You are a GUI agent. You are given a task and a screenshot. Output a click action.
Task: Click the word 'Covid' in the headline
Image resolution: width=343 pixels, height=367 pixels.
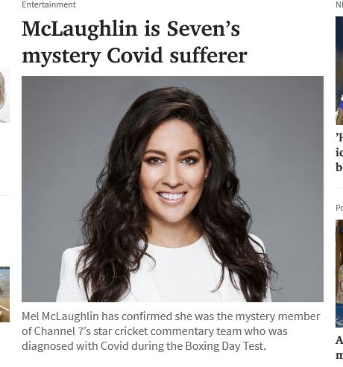click(135, 56)
